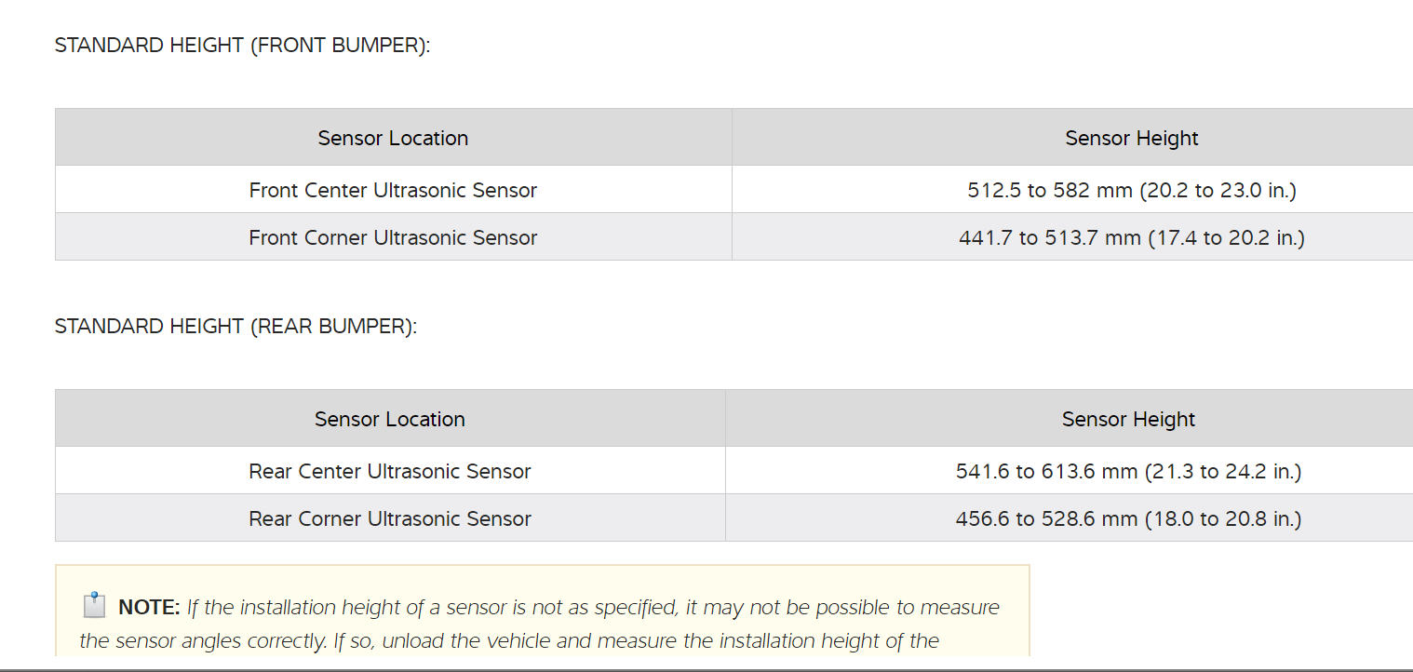Click the 512.5 to 582 mm height value
Image resolution: width=1413 pixels, height=672 pixels.
pos(1131,191)
